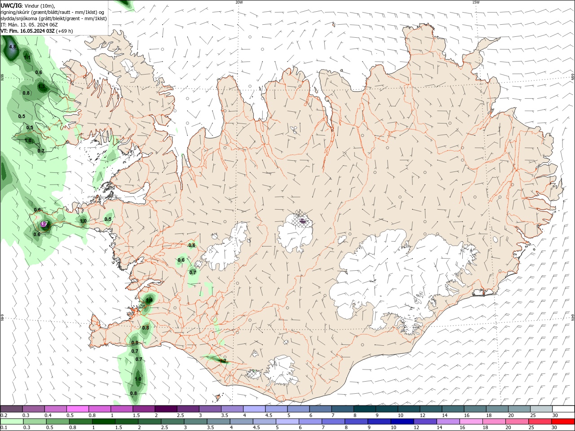
Task: Click the mauve swatch between 0.2 and 0.3
Action: point(11,409)
